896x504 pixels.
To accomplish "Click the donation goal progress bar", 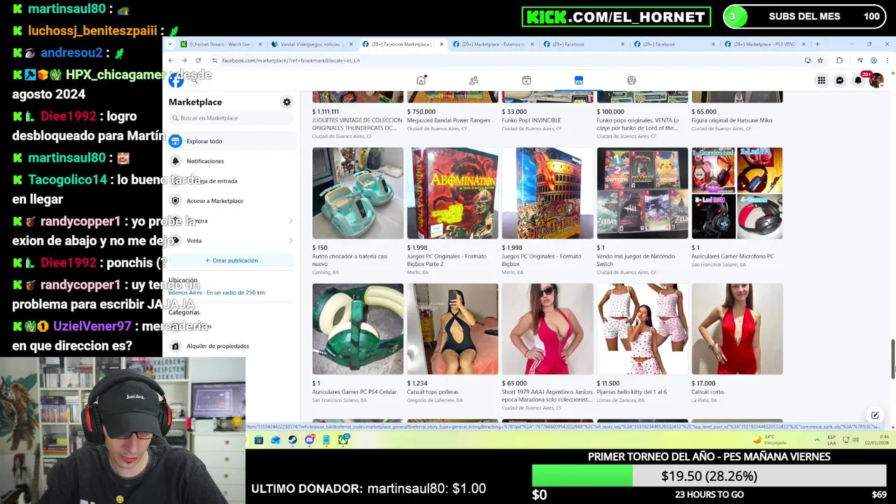I will (710, 476).
